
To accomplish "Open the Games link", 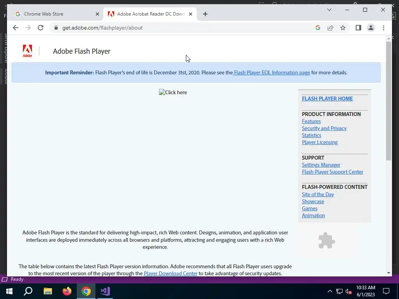I will coord(309,208).
